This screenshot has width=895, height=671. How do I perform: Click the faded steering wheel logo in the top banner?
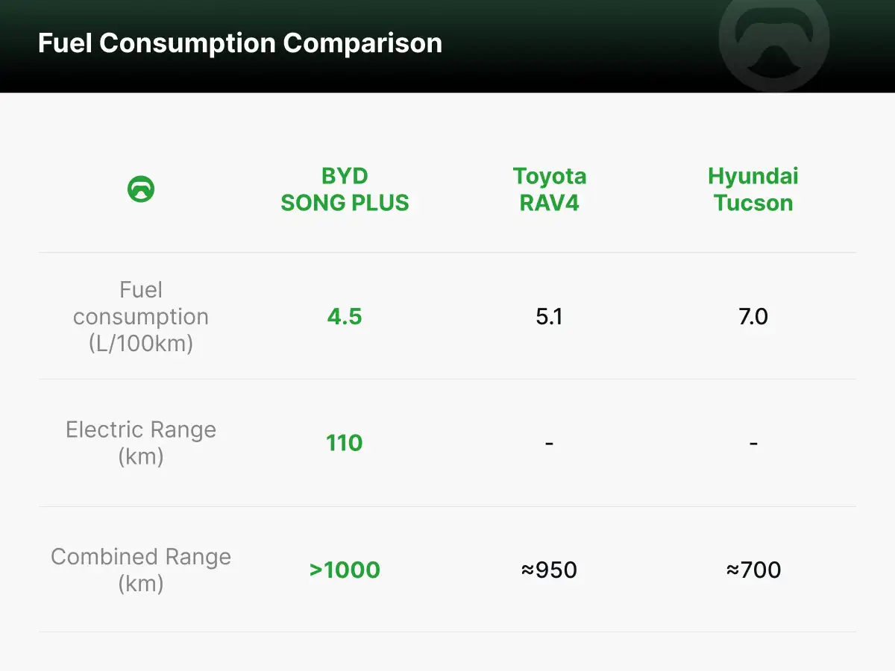pyautogui.click(x=773, y=43)
